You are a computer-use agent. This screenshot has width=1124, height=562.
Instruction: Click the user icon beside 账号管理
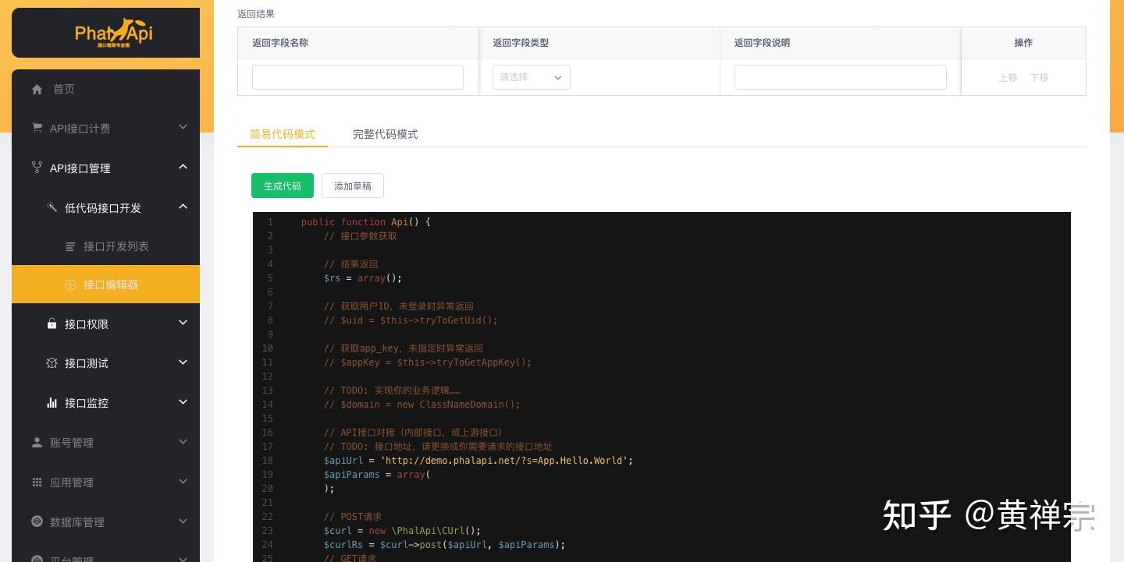point(37,442)
